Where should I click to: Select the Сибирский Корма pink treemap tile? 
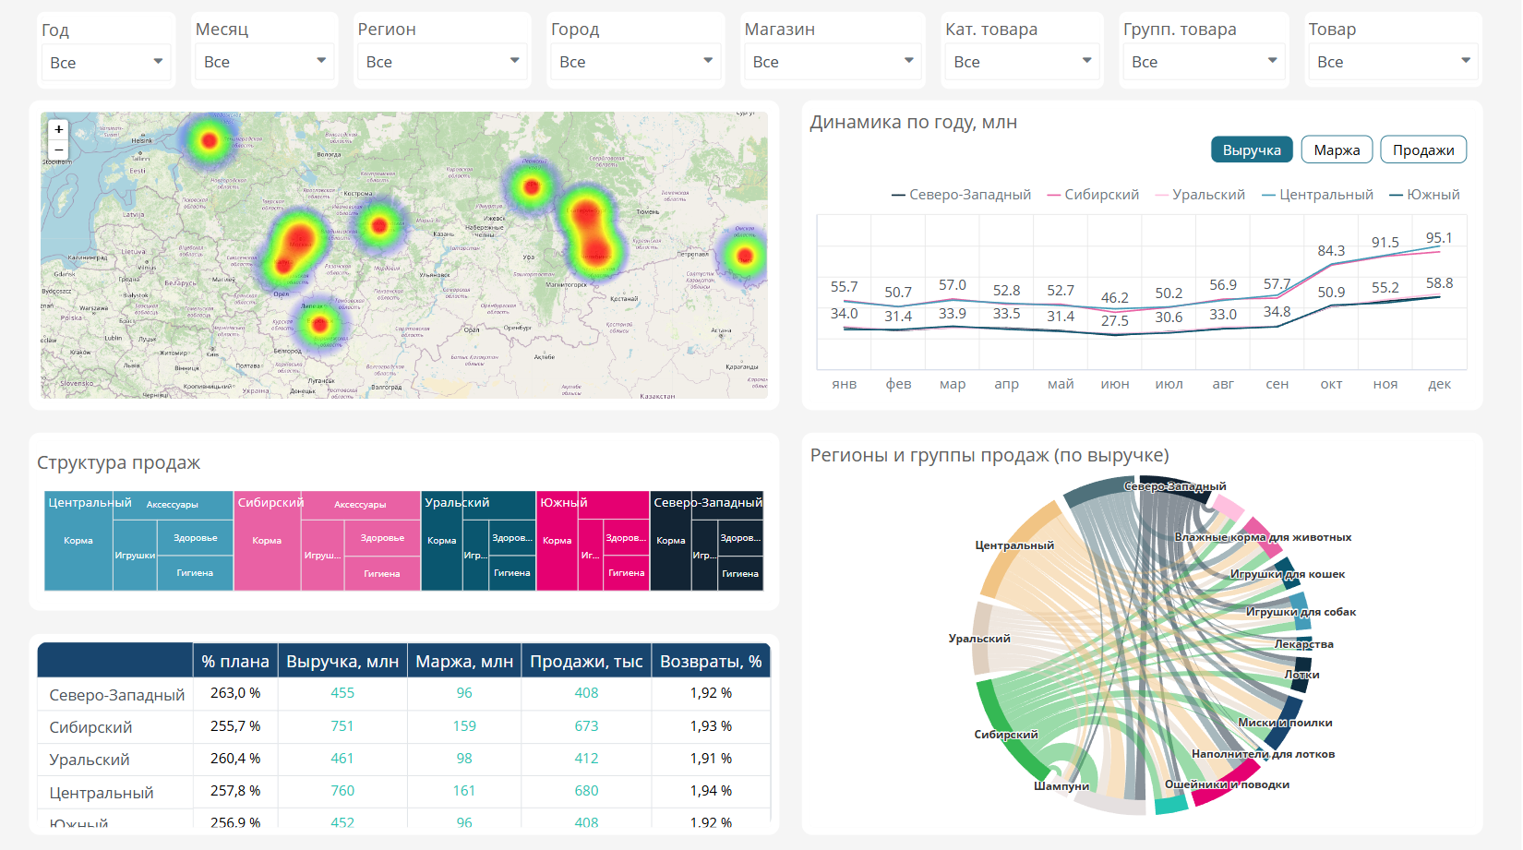267,541
